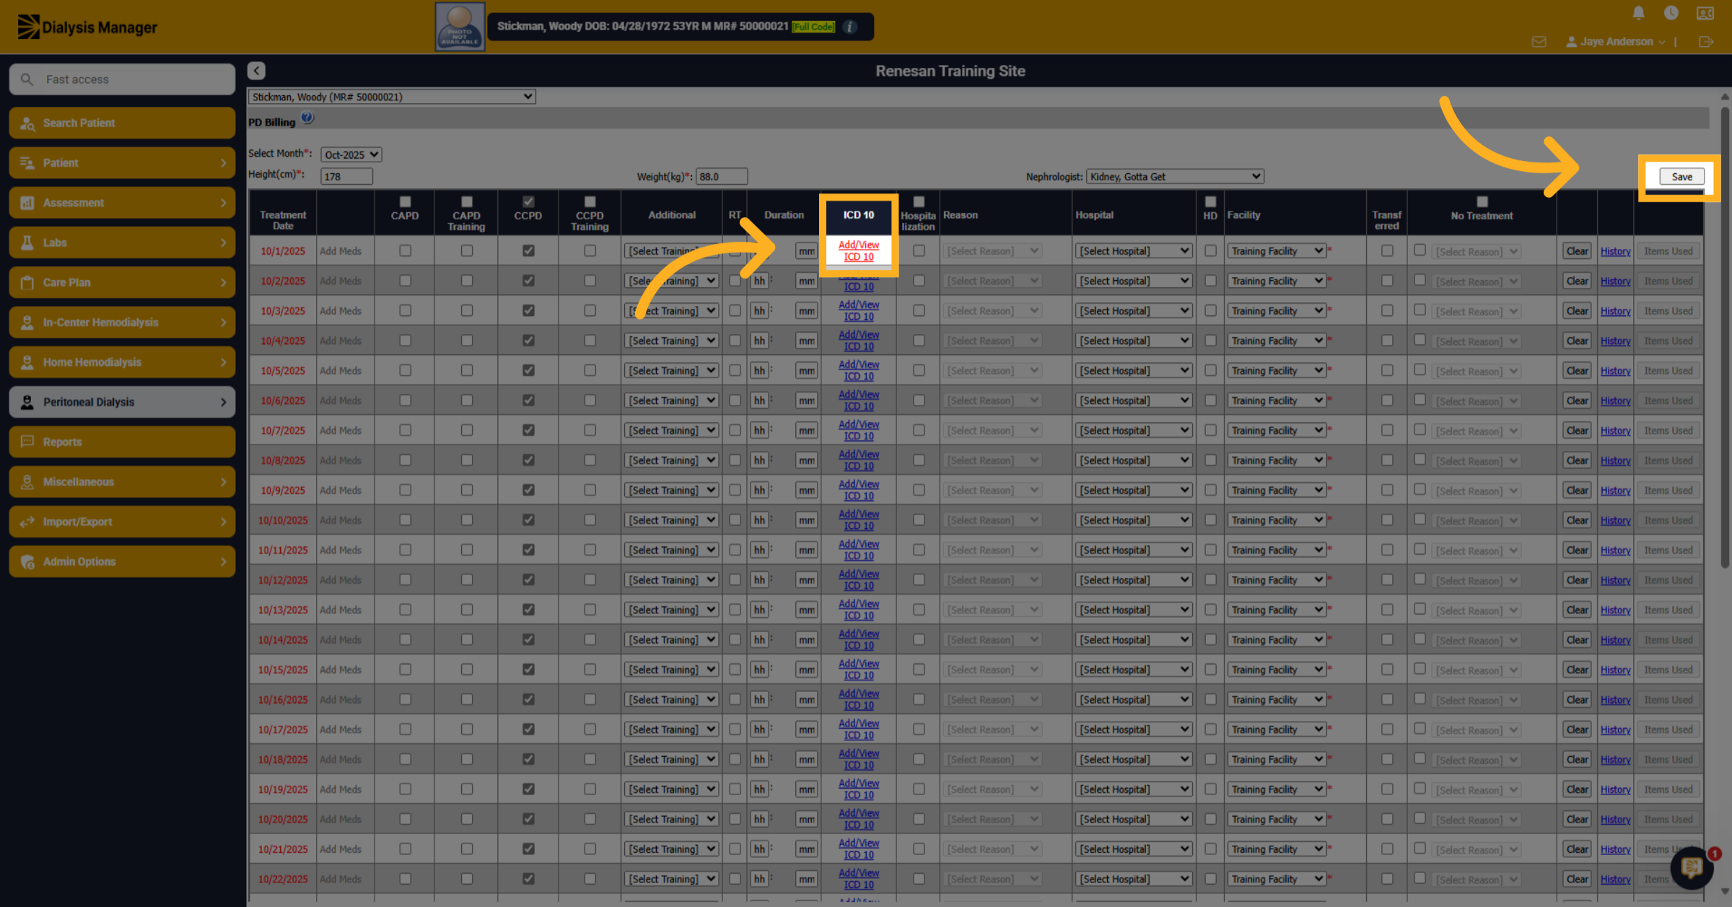
Task: Open the Select Month Oct-2025 dropdown
Action: click(x=351, y=154)
